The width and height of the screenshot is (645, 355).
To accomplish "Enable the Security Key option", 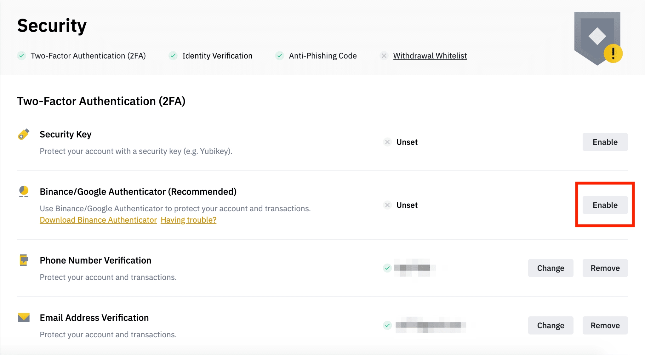I will pyautogui.click(x=605, y=142).
